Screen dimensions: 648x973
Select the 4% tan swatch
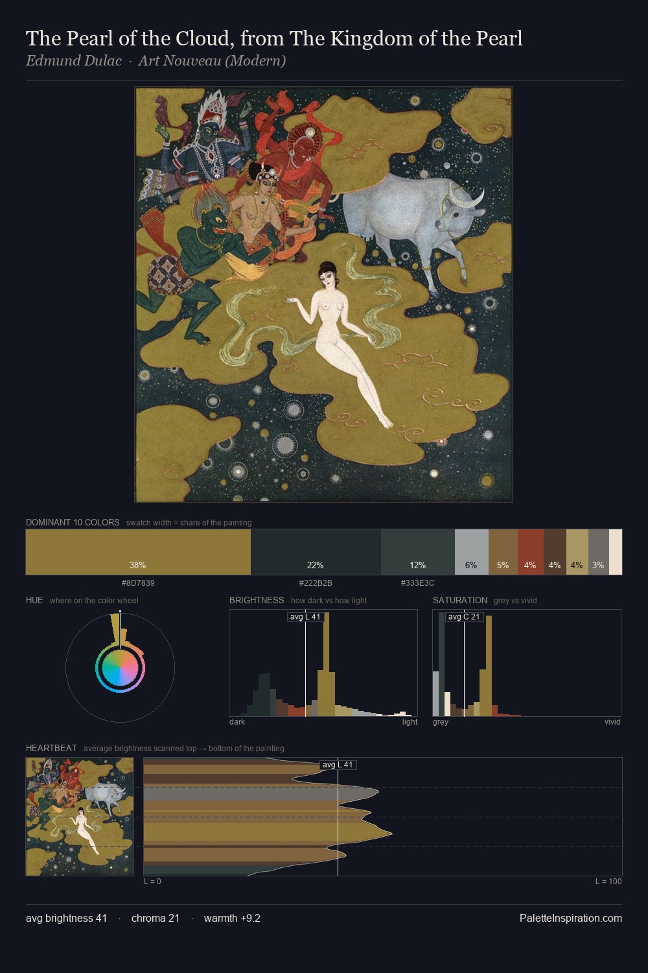point(577,552)
